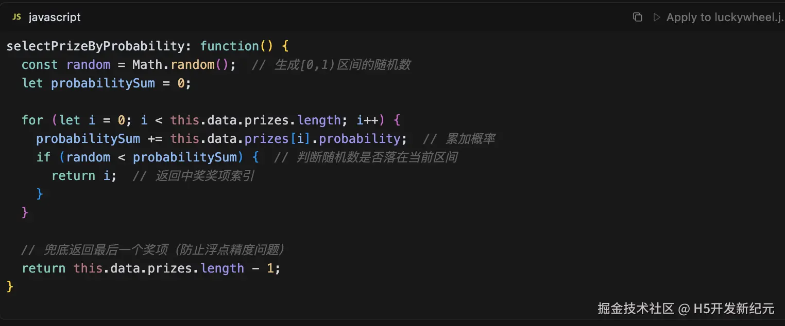Click the for loop keyword
The height and width of the screenshot is (326, 785).
[x=32, y=120]
